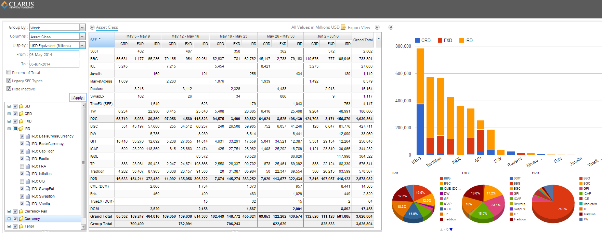Click the FXD folder icon in tree
The image size is (602, 233).
pos(21,121)
